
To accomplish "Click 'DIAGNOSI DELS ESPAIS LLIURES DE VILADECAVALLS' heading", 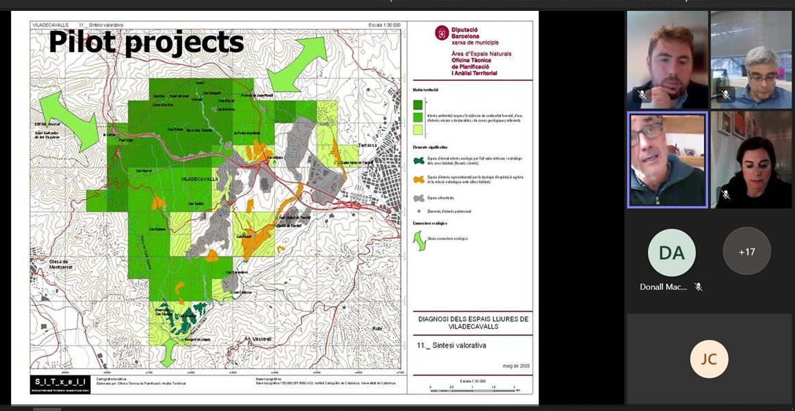I will pos(473,323).
